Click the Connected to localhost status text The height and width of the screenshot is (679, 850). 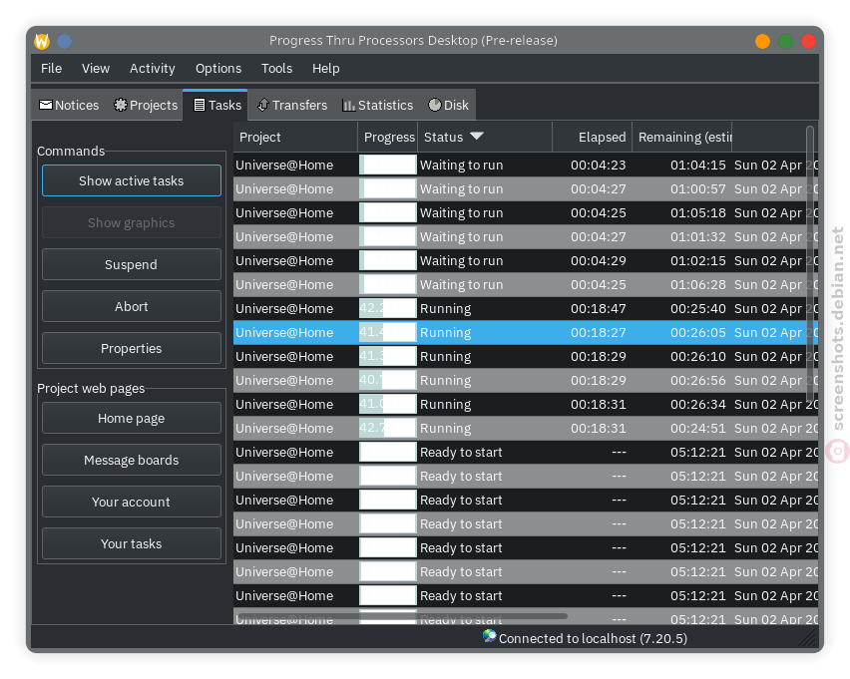(593, 638)
